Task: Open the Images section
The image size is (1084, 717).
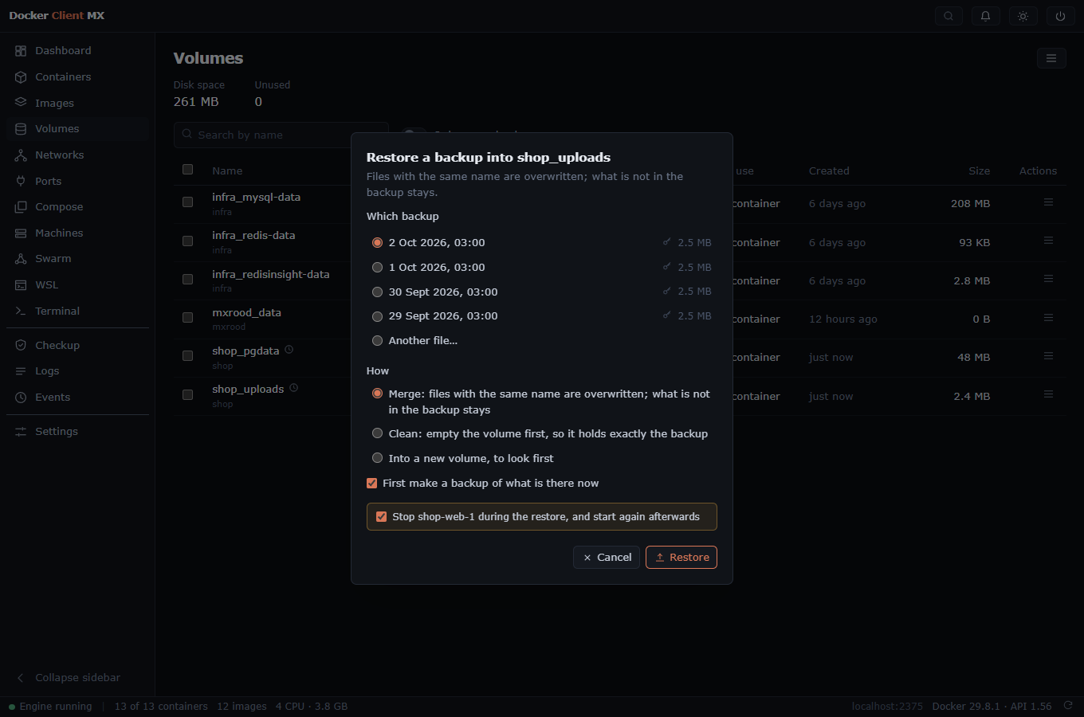Action: tap(77, 103)
